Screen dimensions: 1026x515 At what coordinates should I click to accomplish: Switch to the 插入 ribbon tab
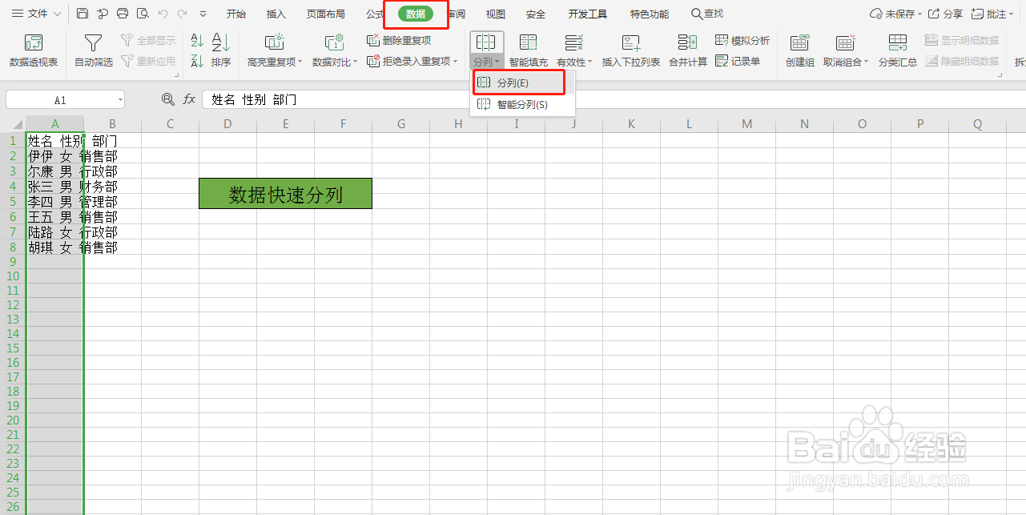pyautogui.click(x=276, y=14)
